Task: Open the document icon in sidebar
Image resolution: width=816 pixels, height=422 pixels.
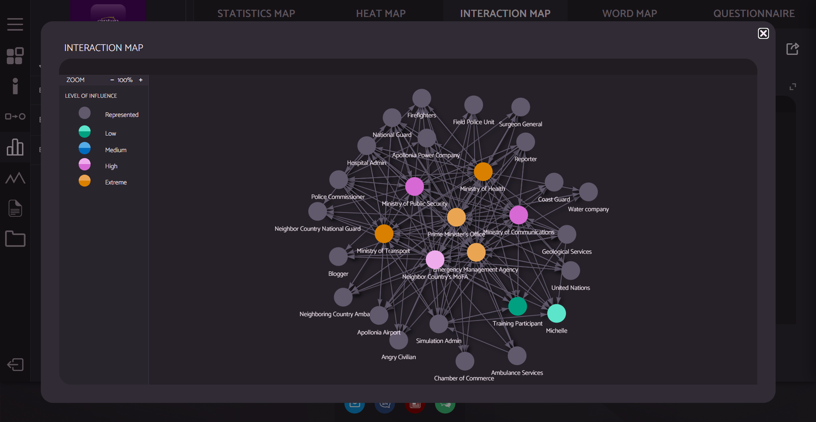Action: point(15,208)
